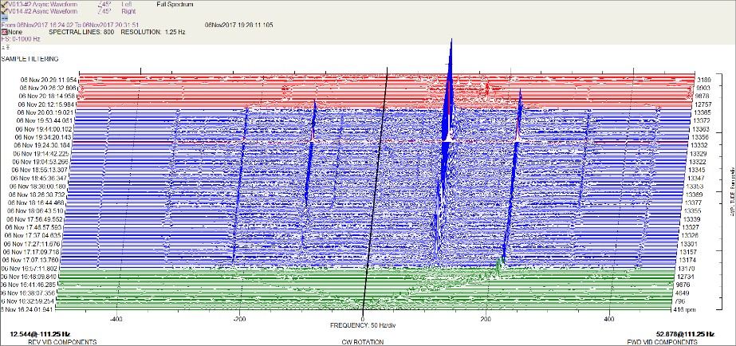Click the 12734 rpm value
Screen dimensions: 736x346
pos(686,277)
